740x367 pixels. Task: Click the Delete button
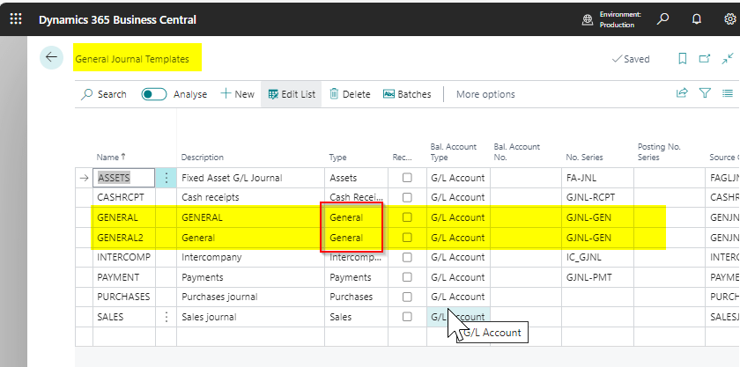pyautogui.click(x=350, y=94)
